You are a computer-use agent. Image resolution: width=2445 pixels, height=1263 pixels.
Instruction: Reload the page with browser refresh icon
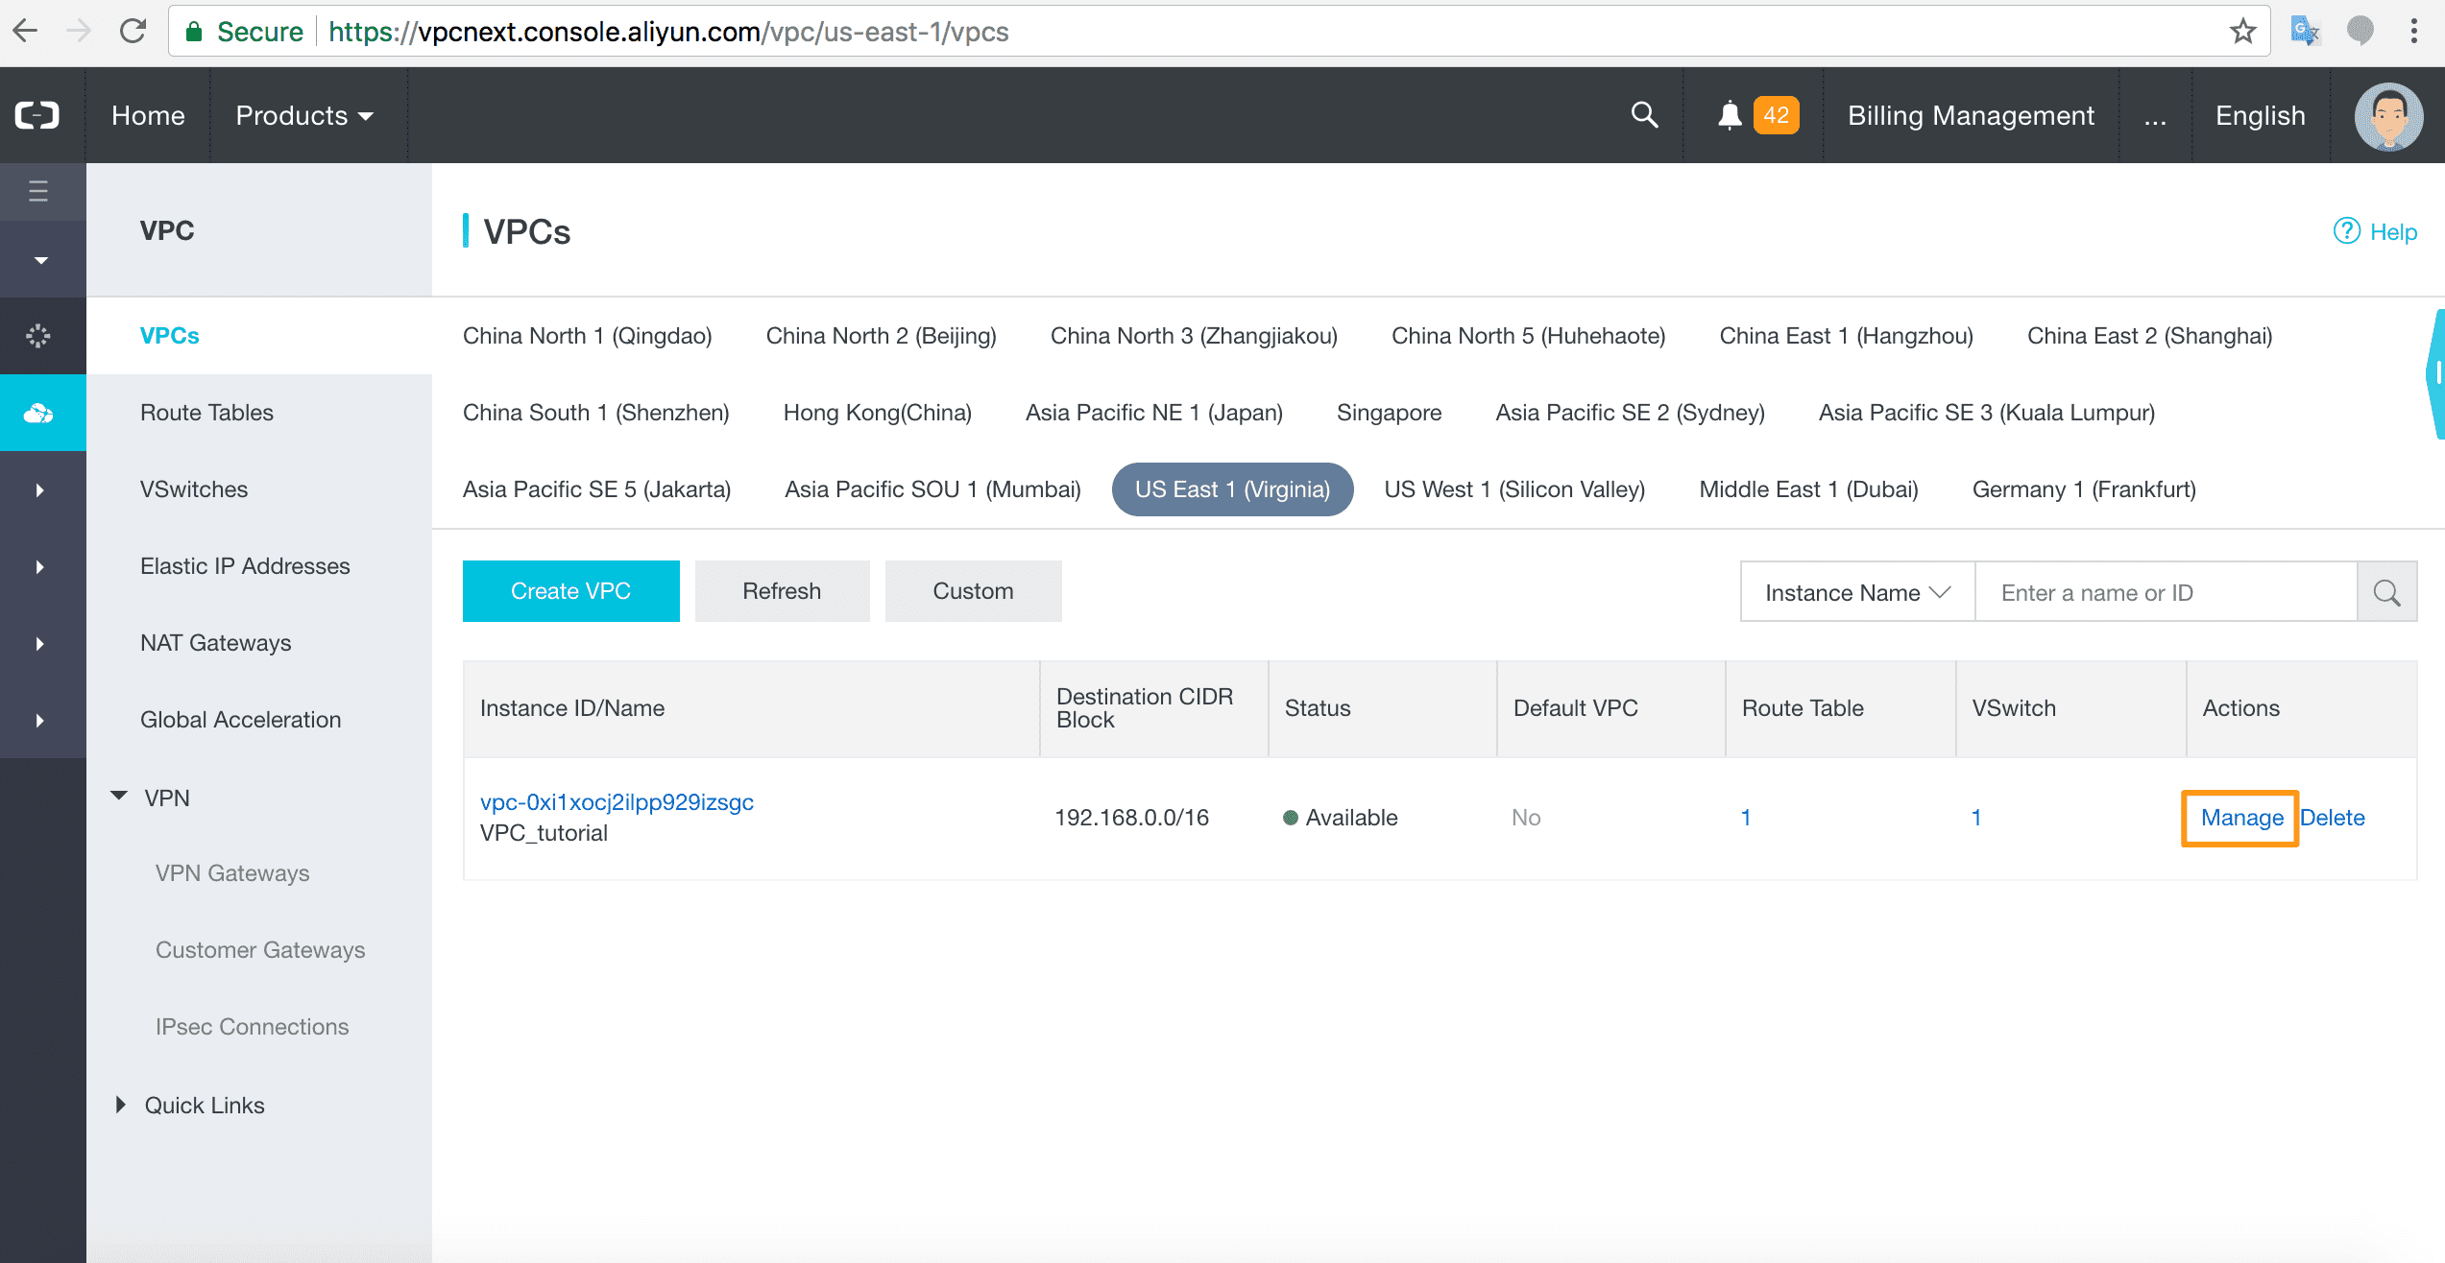tap(133, 32)
